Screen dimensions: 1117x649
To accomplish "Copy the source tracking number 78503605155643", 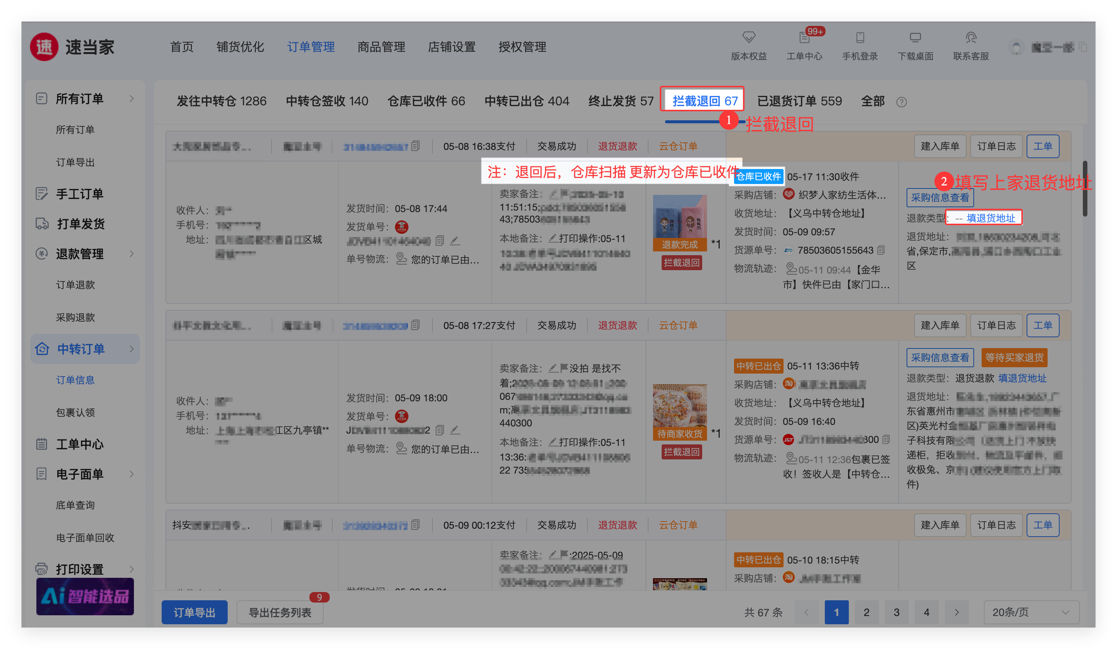I will (881, 250).
